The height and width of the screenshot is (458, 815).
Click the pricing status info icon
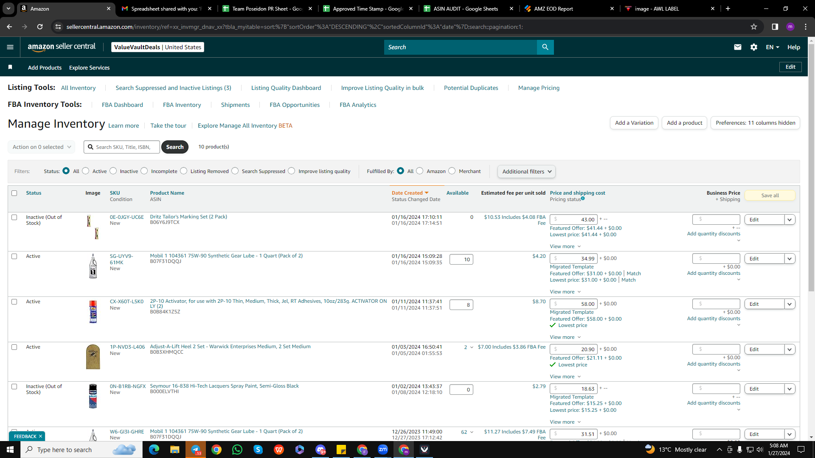[583, 198]
